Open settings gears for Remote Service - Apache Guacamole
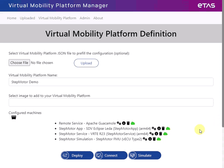224x168 pixels. point(119,123)
